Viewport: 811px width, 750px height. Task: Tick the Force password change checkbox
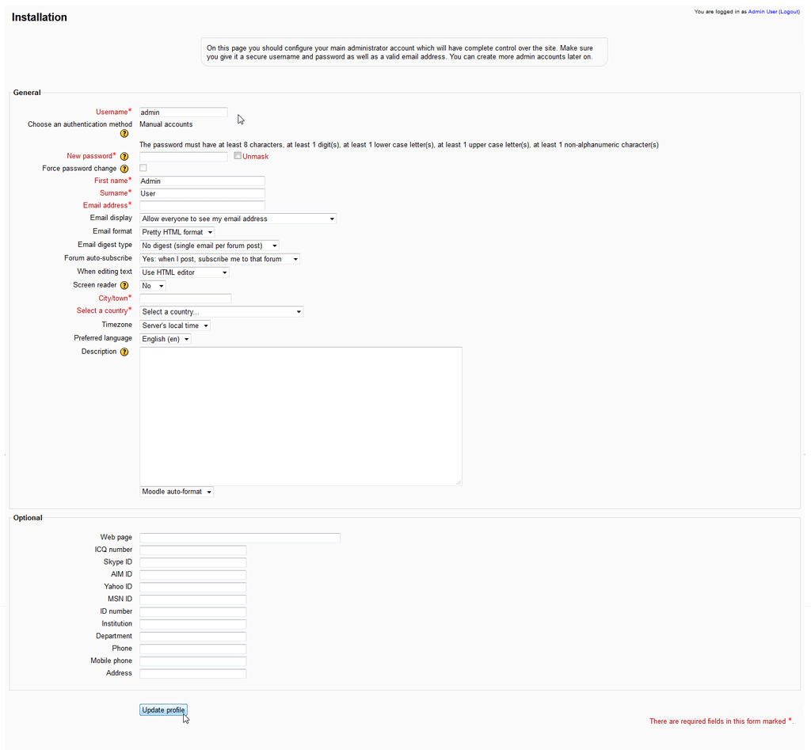click(x=143, y=168)
